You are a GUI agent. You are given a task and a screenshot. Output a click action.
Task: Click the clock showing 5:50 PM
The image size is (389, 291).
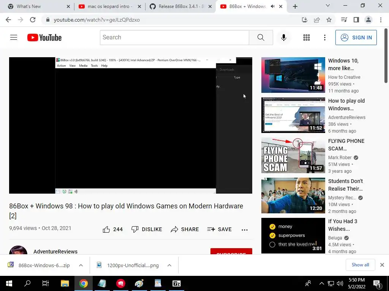click(356, 280)
